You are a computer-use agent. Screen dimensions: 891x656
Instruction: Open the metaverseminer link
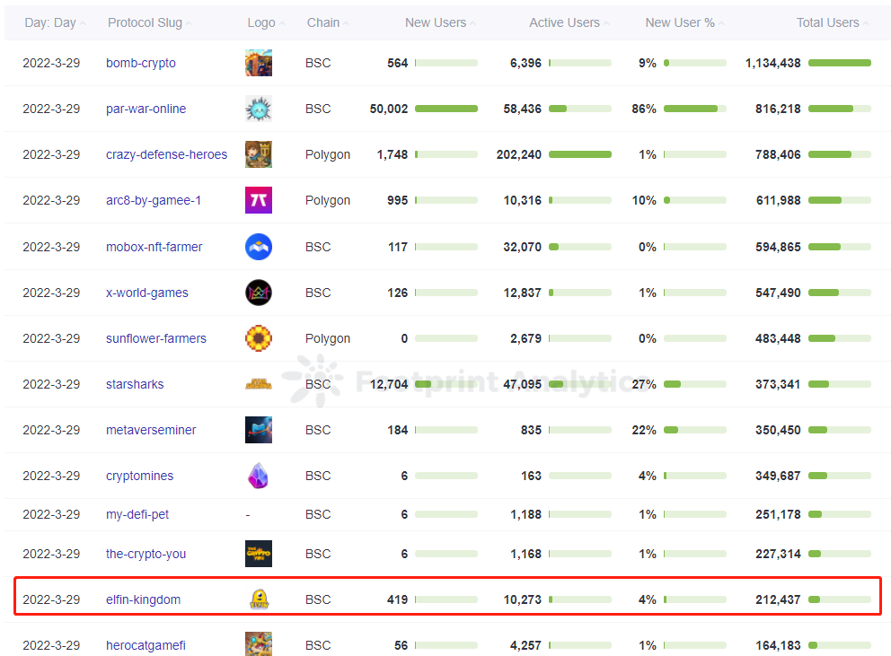[x=151, y=430]
